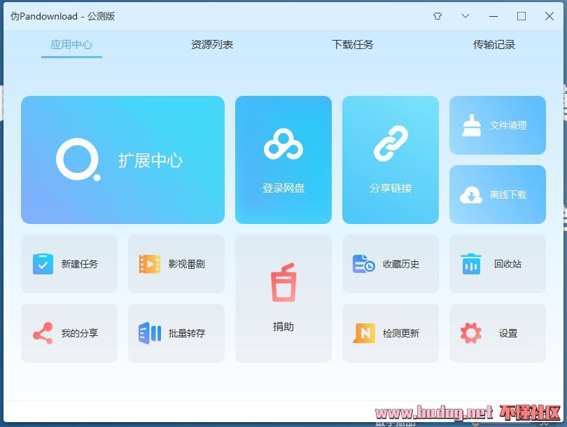Click the 捐助 text label
Viewport: 567px width, 427px height.
(283, 326)
